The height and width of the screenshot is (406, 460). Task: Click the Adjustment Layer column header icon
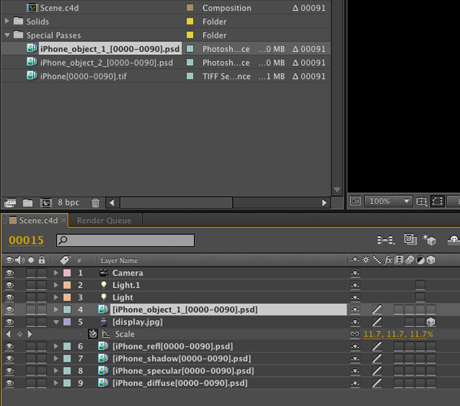(420, 260)
